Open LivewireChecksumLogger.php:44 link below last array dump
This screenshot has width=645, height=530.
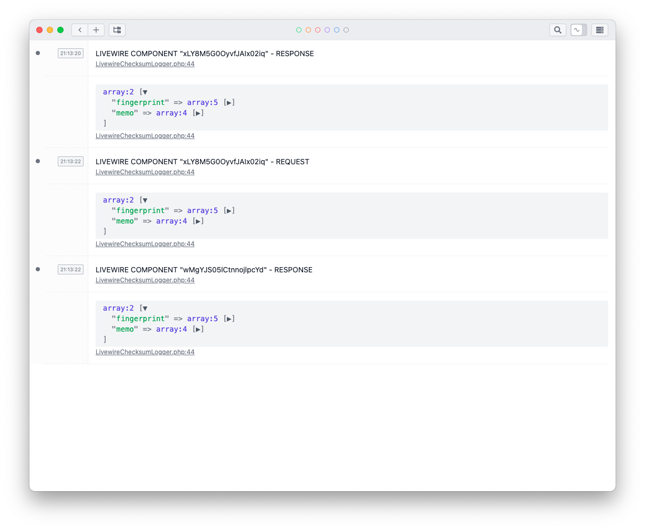pyautogui.click(x=145, y=352)
